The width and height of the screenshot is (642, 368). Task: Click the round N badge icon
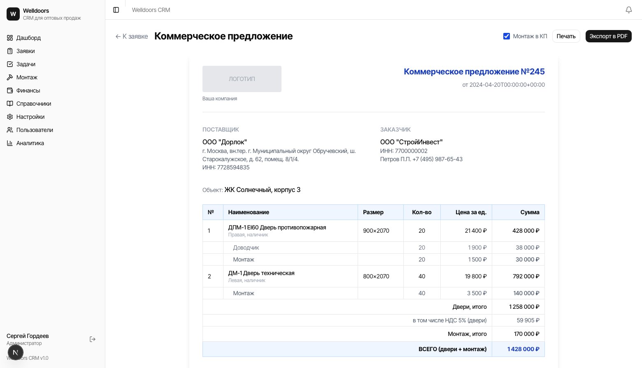pyautogui.click(x=16, y=352)
